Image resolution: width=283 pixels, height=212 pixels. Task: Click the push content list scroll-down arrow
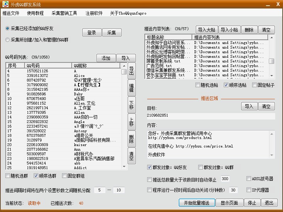pos(272,76)
